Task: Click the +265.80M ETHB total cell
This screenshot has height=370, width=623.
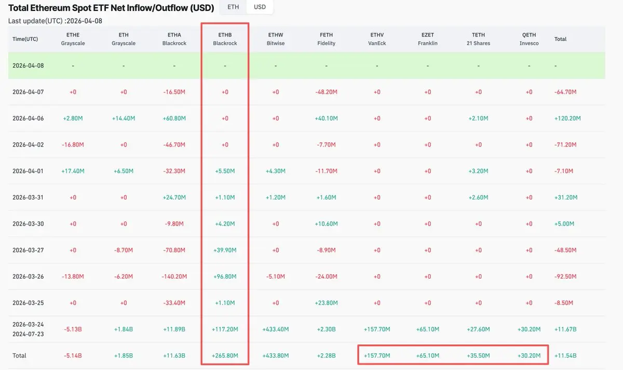Action: click(x=225, y=356)
